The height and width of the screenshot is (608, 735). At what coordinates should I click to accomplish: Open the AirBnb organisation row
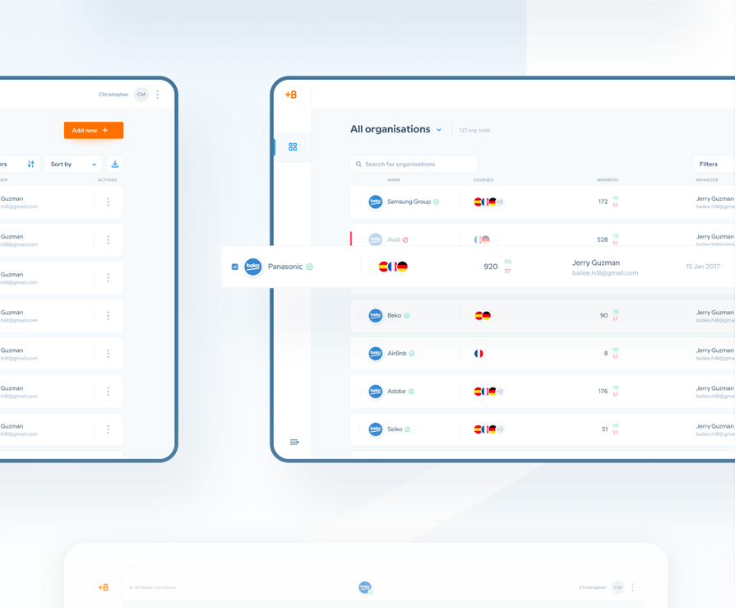(397, 354)
